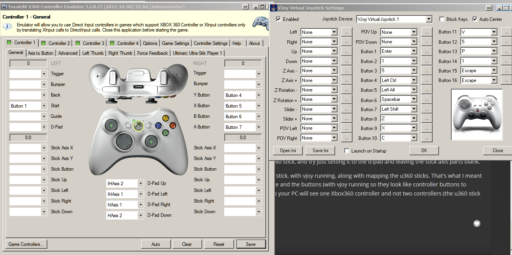Go to the Controller Settings tab

[x=211, y=43]
